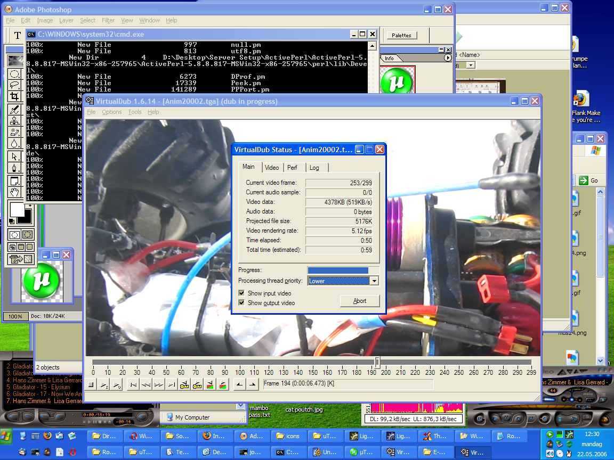This screenshot has width=614, height=460.
Task: Click VirtualDub play output button
Action: [116, 385]
